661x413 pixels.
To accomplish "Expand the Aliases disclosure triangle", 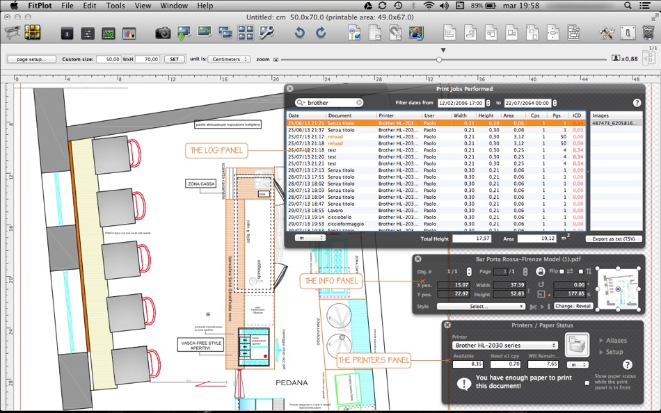I will coord(601,341).
